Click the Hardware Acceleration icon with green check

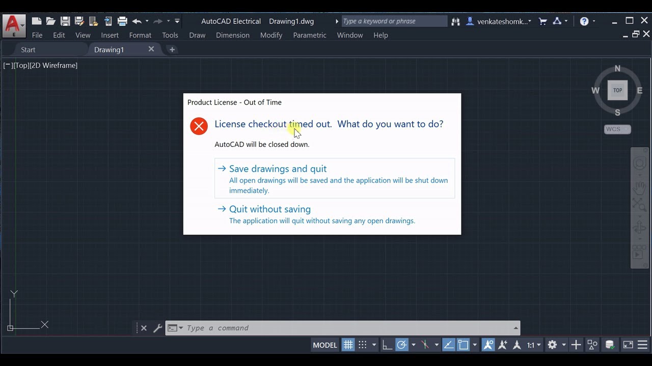(x=610, y=345)
